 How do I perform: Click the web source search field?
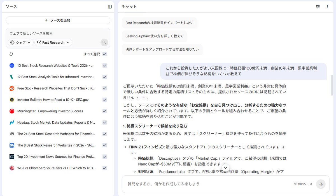[x=58, y=34]
